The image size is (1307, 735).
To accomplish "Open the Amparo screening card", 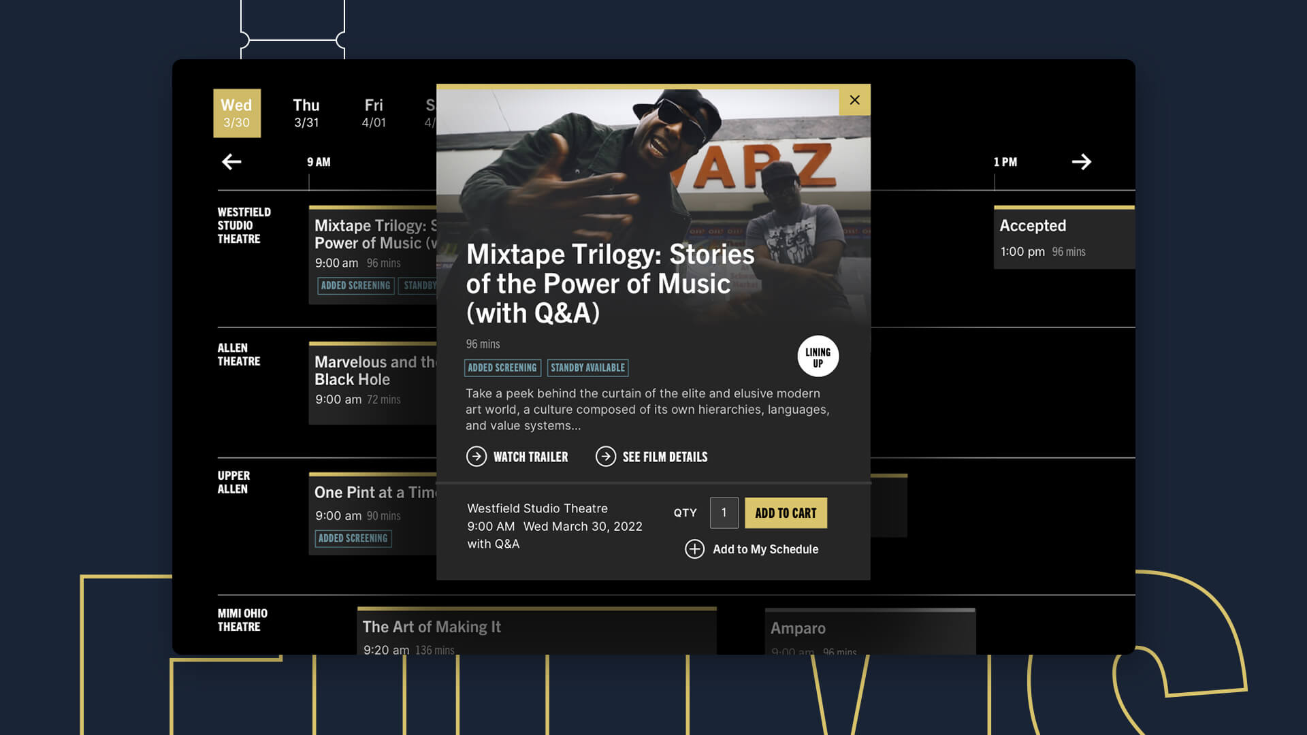I will tap(870, 632).
